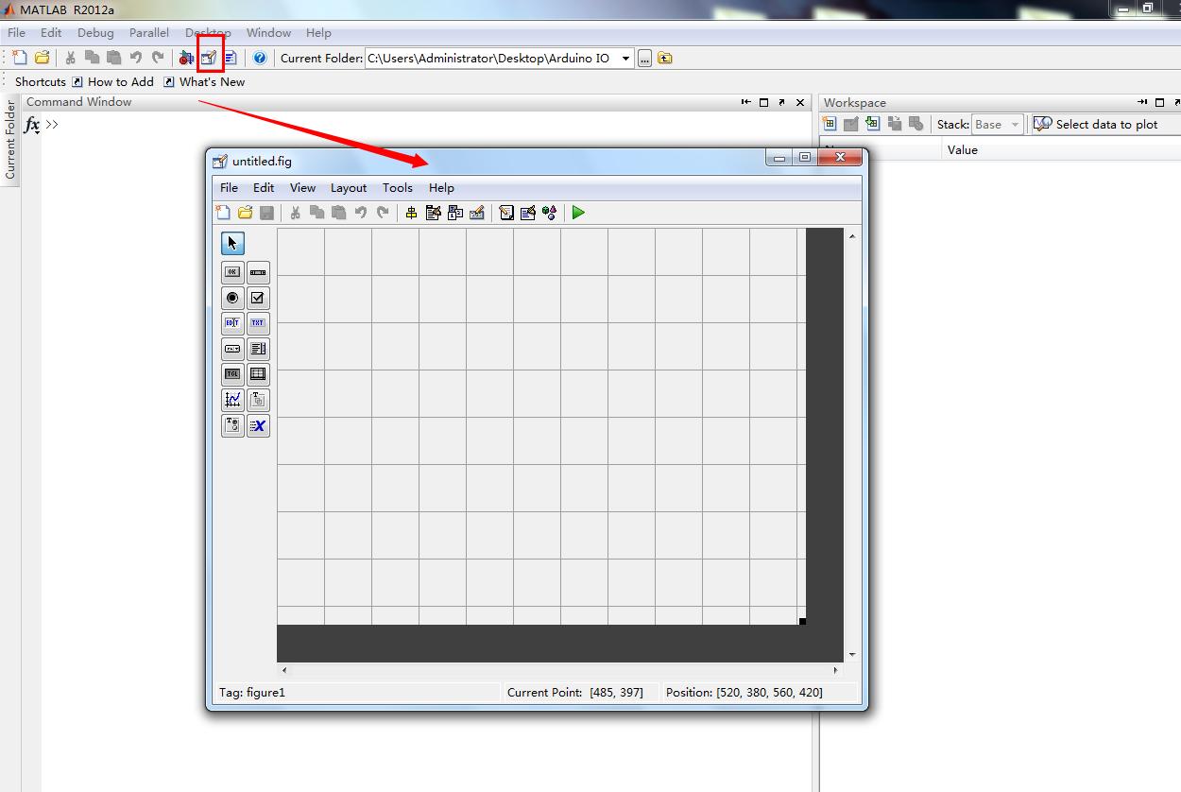Open Debug menu in MATLAB main window
Viewport: 1181px width, 792px height.
tap(95, 32)
